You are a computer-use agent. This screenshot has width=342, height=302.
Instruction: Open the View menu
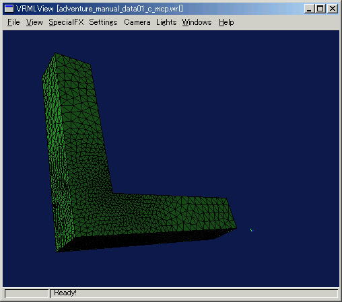pyautogui.click(x=34, y=22)
